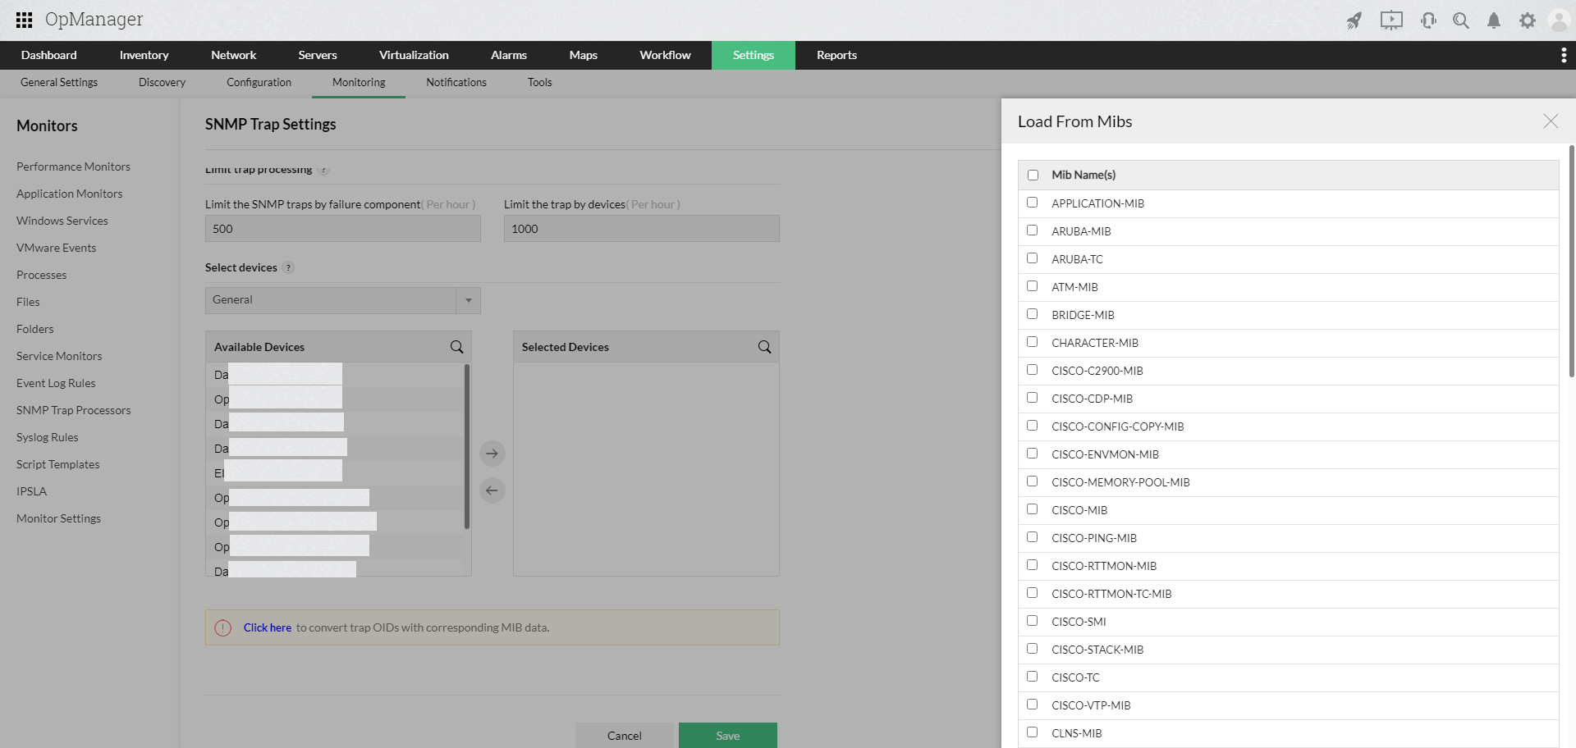Open Script Templates in sidebar

[58, 464]
